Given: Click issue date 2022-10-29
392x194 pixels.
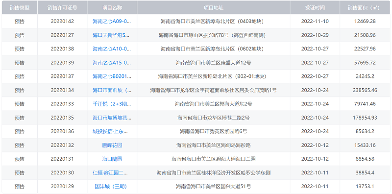Looking at the screenshot, I should point(315,35).
